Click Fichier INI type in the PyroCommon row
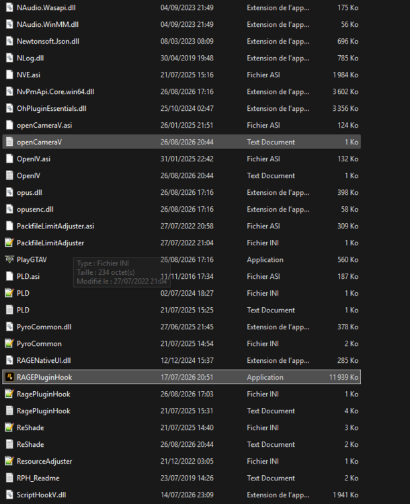 pos(263,343)
